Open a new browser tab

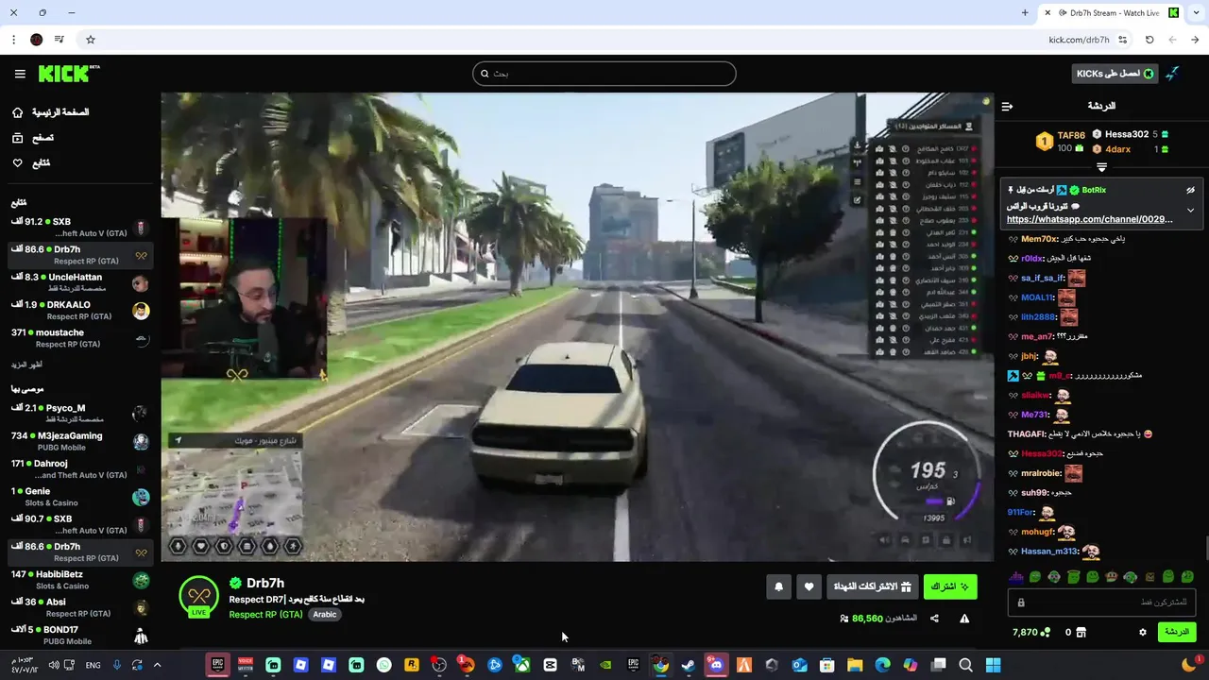(x=1025, y=13)
